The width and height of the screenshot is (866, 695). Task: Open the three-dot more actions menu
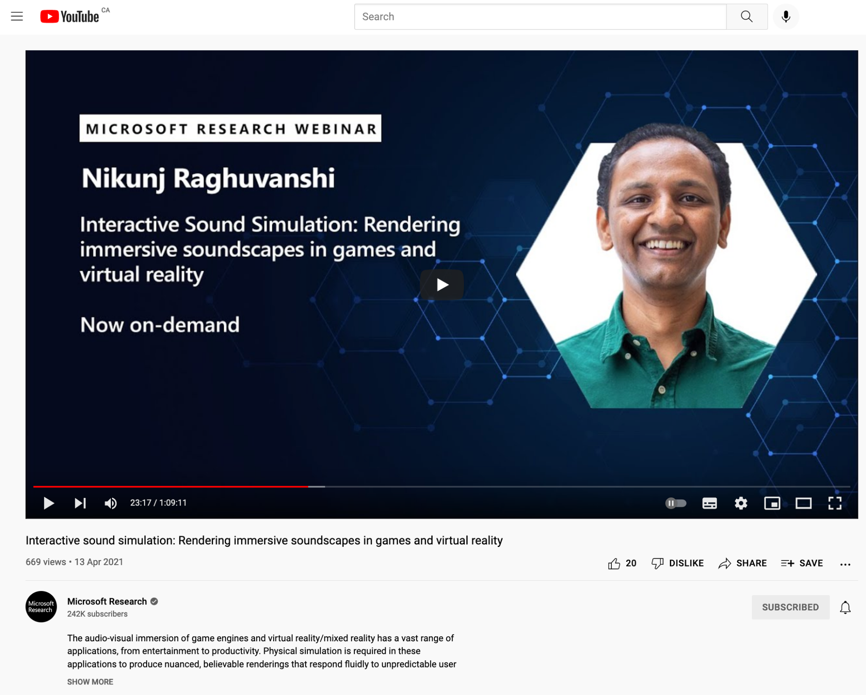[x=845, y=564]
